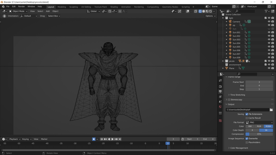The image size is (276, 155).
Task: Switch to the Geometry Nodes workspace tab
Action: click(170, 7)
